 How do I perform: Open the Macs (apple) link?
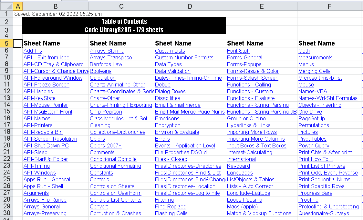(242, 206)
